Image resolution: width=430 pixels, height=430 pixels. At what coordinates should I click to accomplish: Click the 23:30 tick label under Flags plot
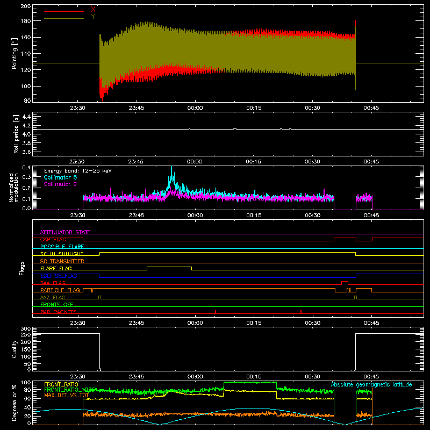[77, 323]
